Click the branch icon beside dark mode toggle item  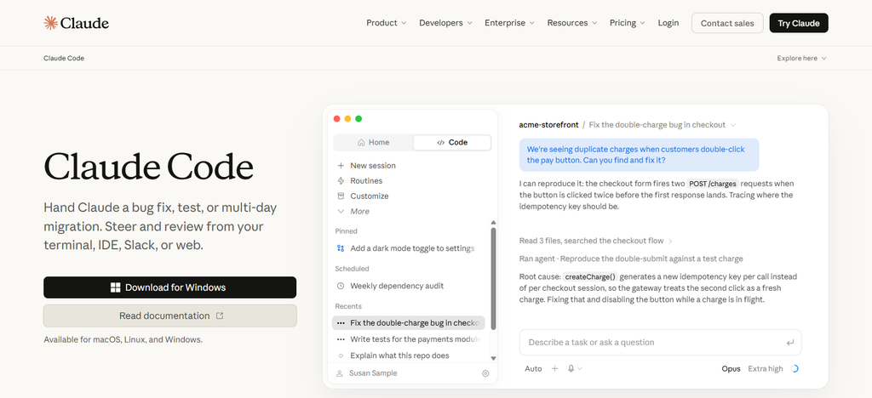pyautogui.click(x=341, y=248)
